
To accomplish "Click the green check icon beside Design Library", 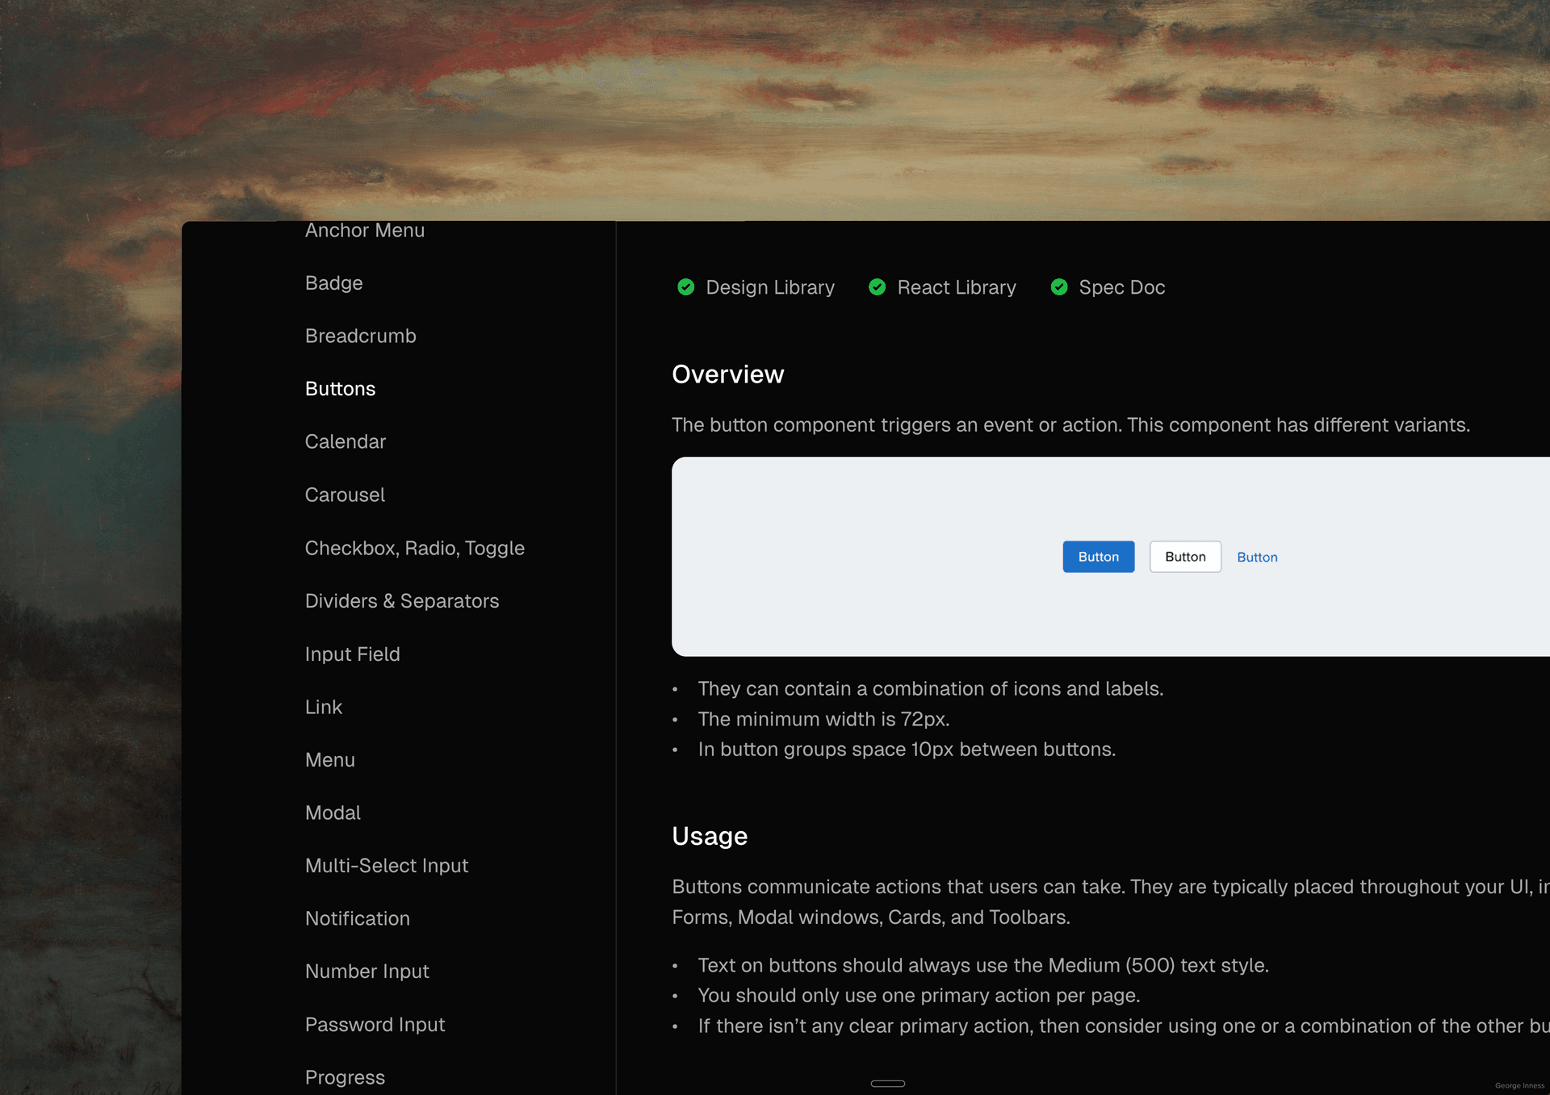I will tap(685, 287).
